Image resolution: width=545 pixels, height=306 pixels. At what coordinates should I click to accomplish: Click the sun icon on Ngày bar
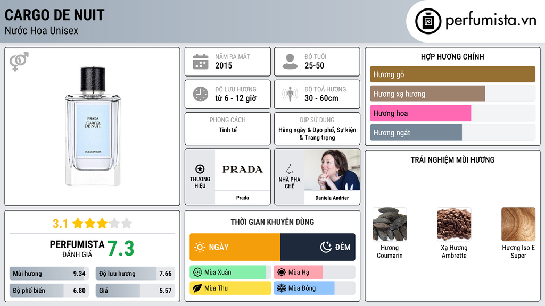(x=200, y=247)
